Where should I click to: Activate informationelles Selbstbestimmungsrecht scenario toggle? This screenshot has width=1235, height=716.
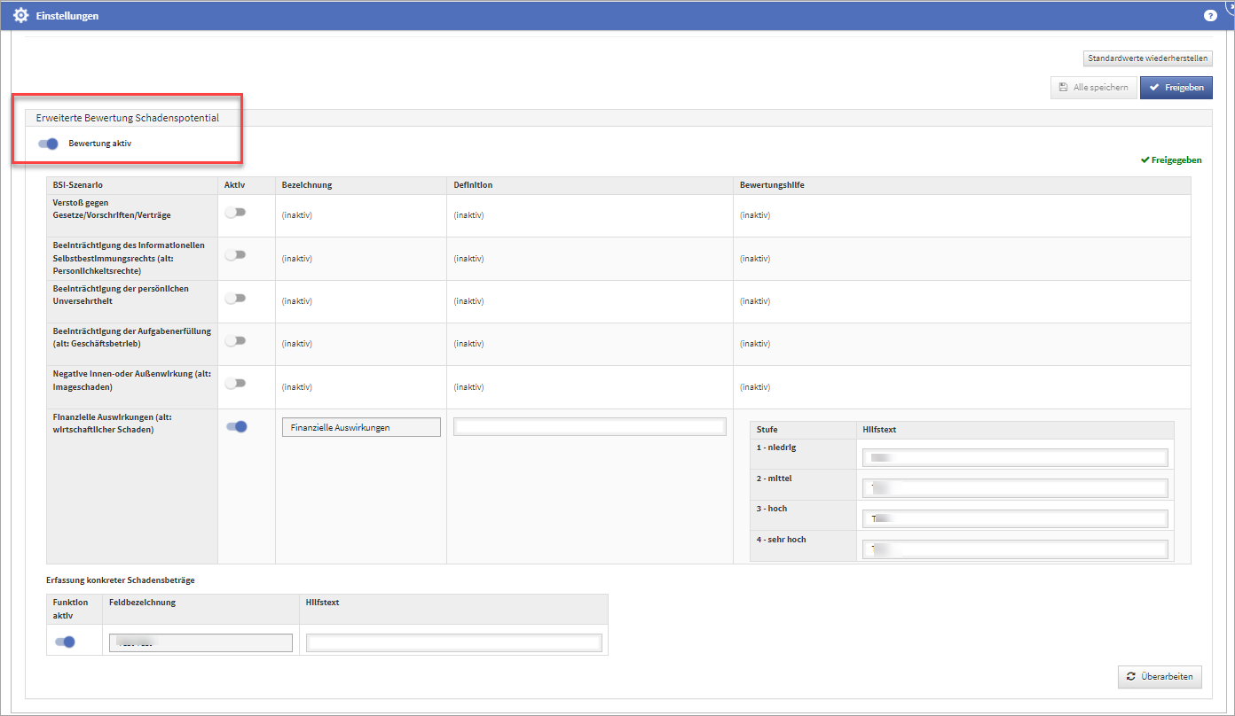pyautogui.click(x=235, y=255)
